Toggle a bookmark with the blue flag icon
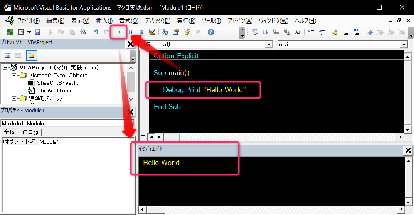Screen dimensions: 414x215 tap(370, 32)
